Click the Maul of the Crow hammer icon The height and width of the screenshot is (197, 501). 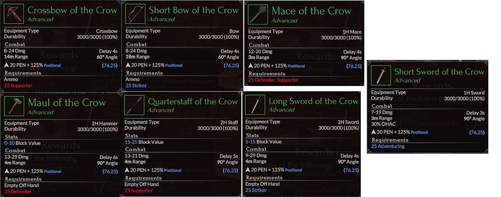(14, 106)
